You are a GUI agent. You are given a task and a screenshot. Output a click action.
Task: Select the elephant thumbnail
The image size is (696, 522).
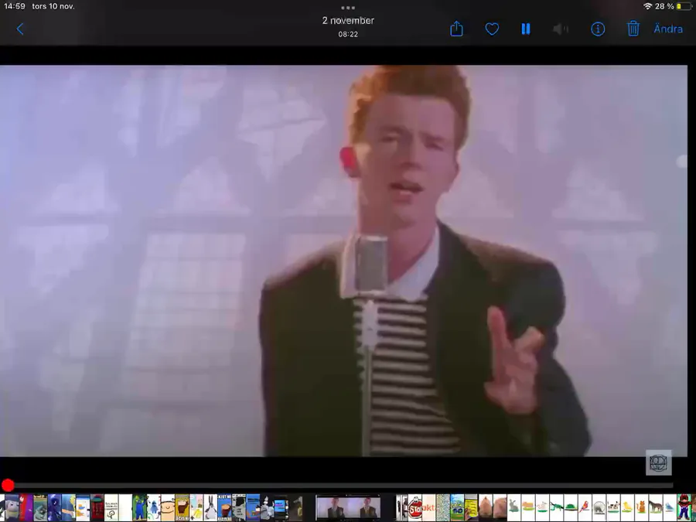(x=599, y=507)
